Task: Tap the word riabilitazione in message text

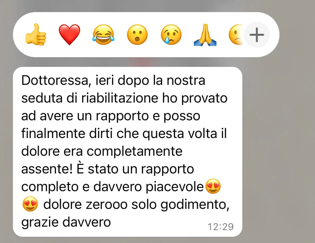Action: click(120, 98)
